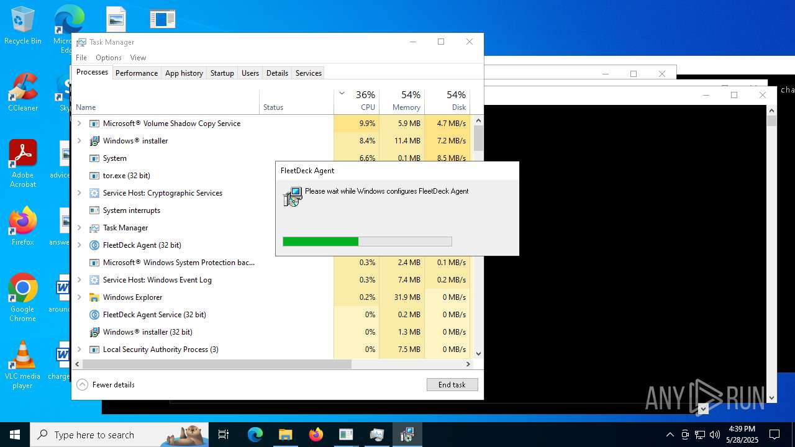Open the volume control in system tray

[714, 435]
